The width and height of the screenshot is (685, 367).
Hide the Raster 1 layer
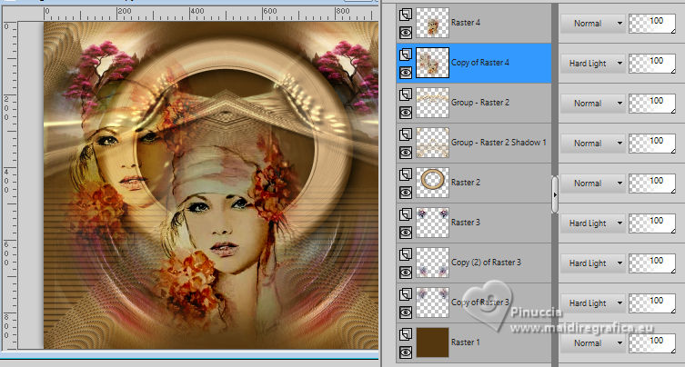(x=406, y=352)
